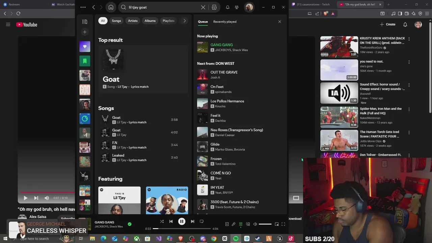
Task: Play Goat song with 3:58 duration
Action: [143, 120]
